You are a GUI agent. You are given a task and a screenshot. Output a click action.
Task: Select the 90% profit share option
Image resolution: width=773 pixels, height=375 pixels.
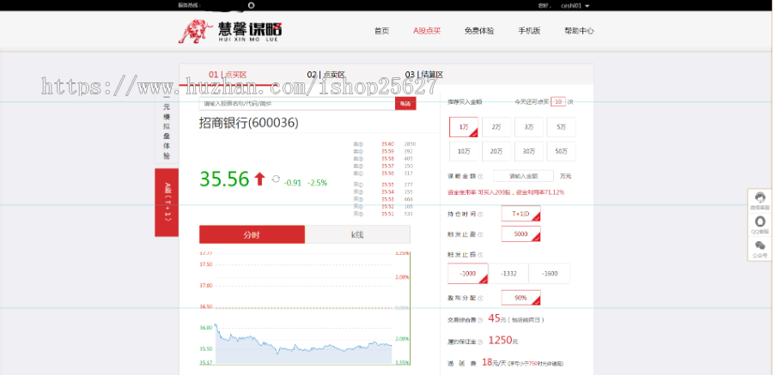pos(521,298)
